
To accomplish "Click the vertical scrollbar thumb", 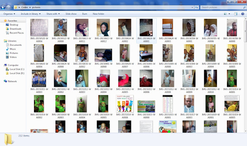I will [x=245, y=31].
